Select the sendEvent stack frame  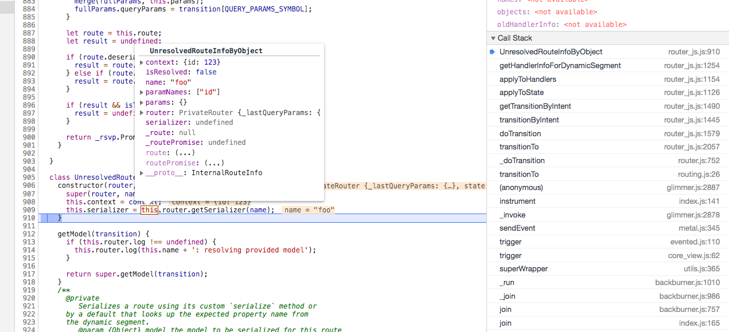tap(517, 228)
